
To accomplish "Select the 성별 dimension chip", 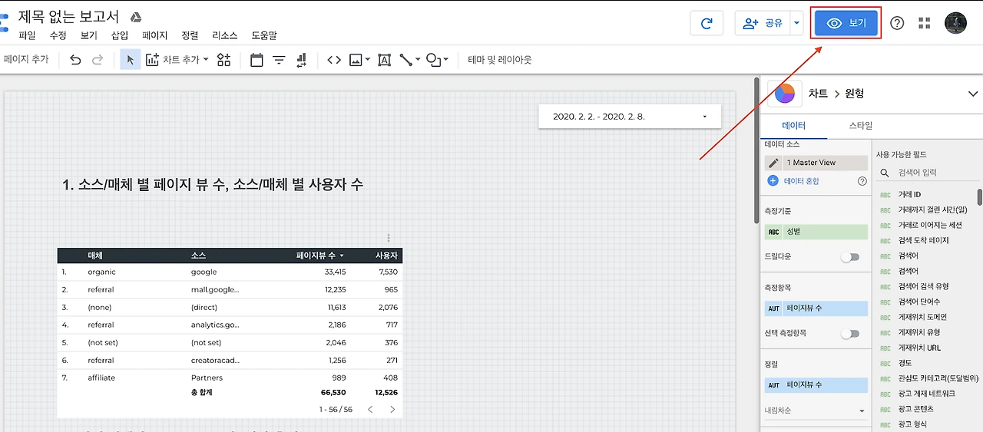I will pos(816,231).
